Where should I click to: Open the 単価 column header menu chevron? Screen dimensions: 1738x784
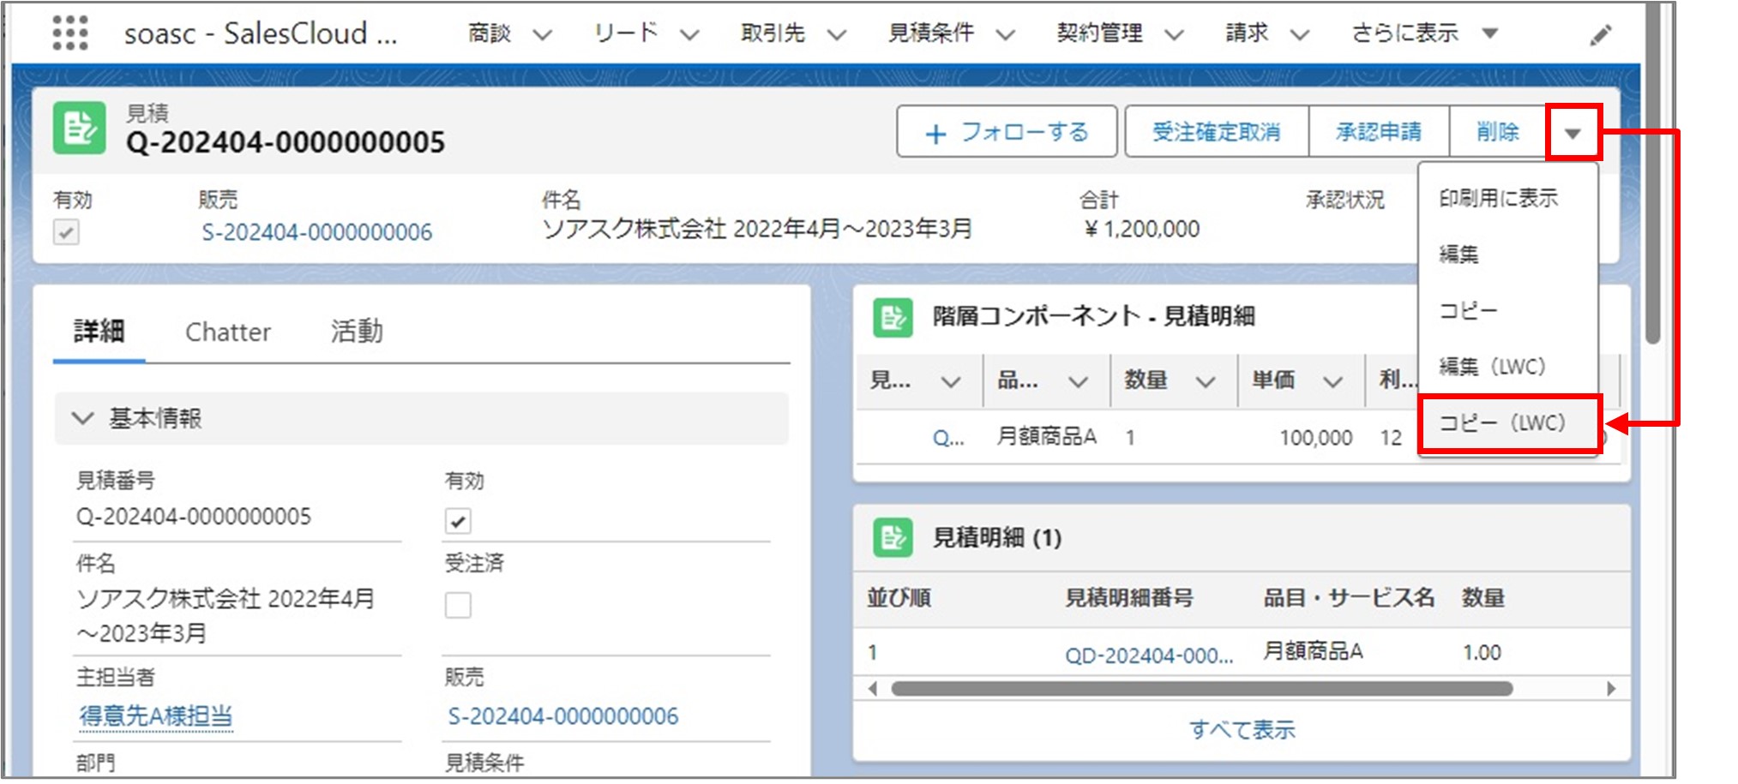(x=1332, y=382)
